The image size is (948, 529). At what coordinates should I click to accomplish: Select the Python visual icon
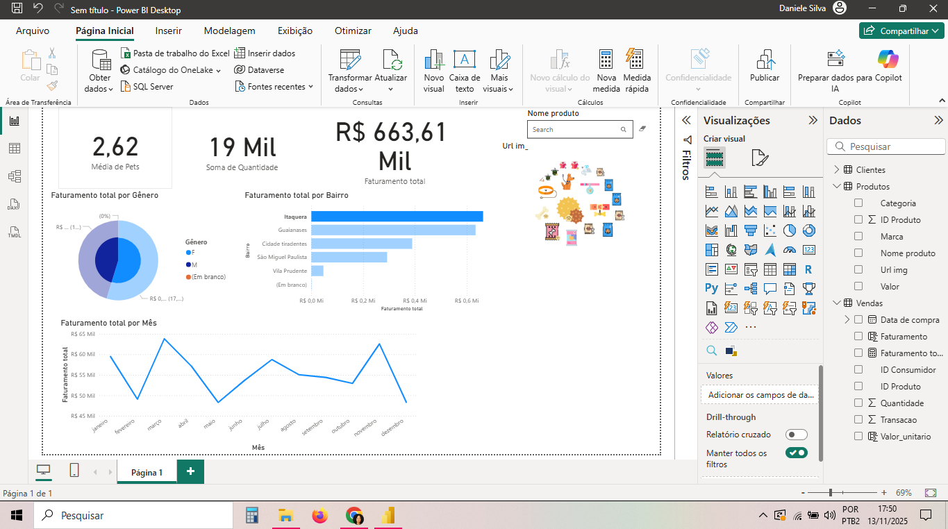711,288
